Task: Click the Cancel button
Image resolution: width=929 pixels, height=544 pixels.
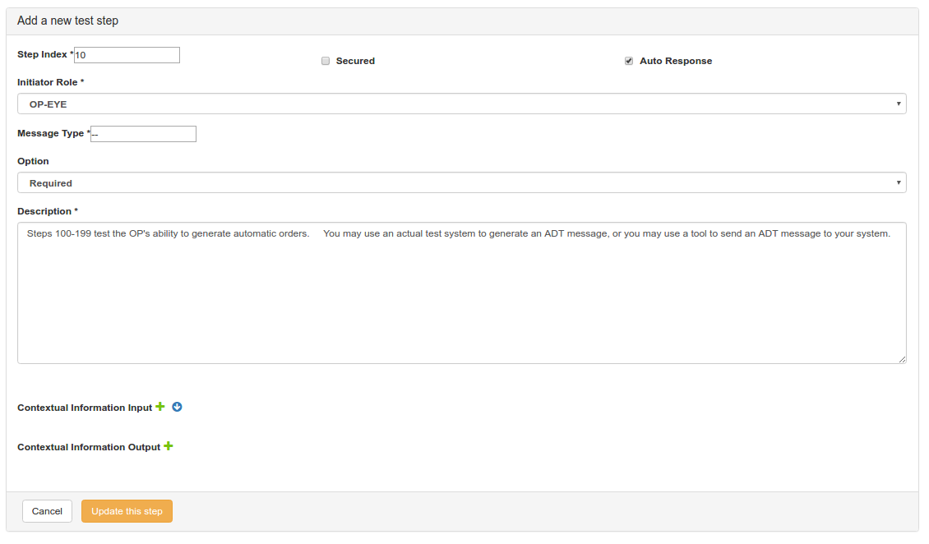Action: point(47,511)
